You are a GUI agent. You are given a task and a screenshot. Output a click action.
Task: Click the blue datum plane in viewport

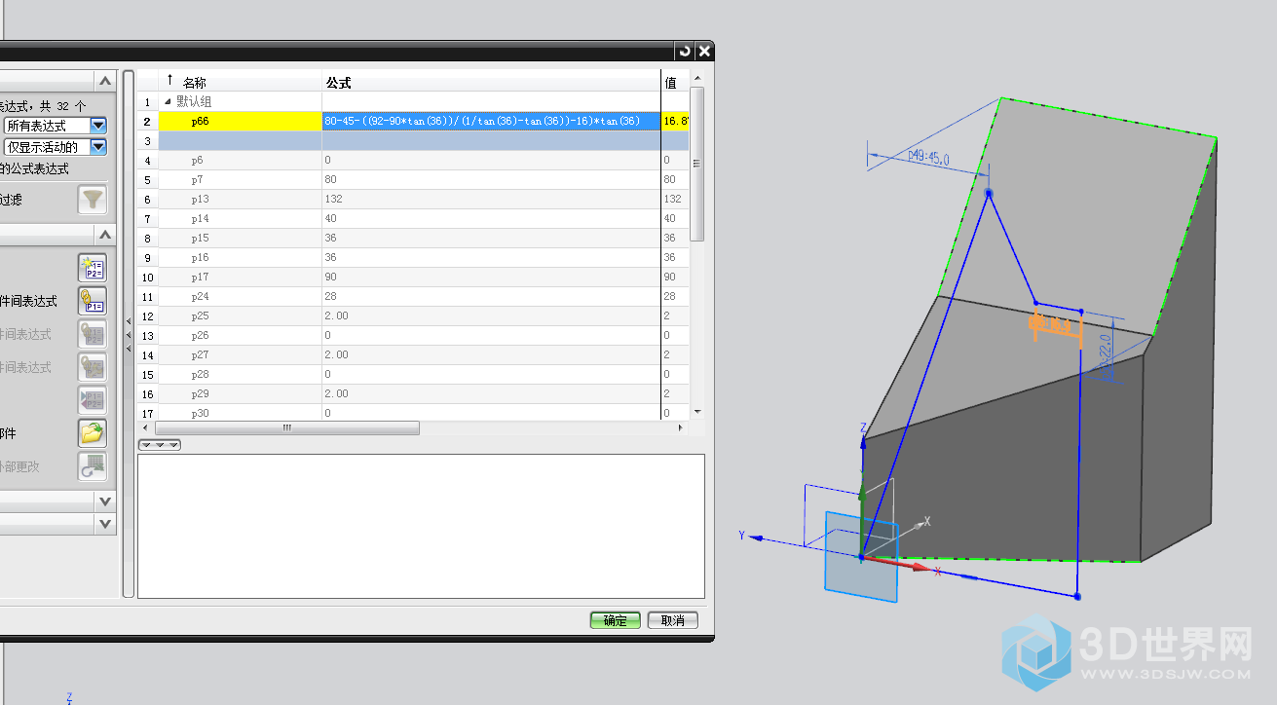(x=861, y=556)
